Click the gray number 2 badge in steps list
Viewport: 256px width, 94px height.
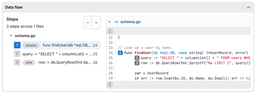click(x=17, y=54)
